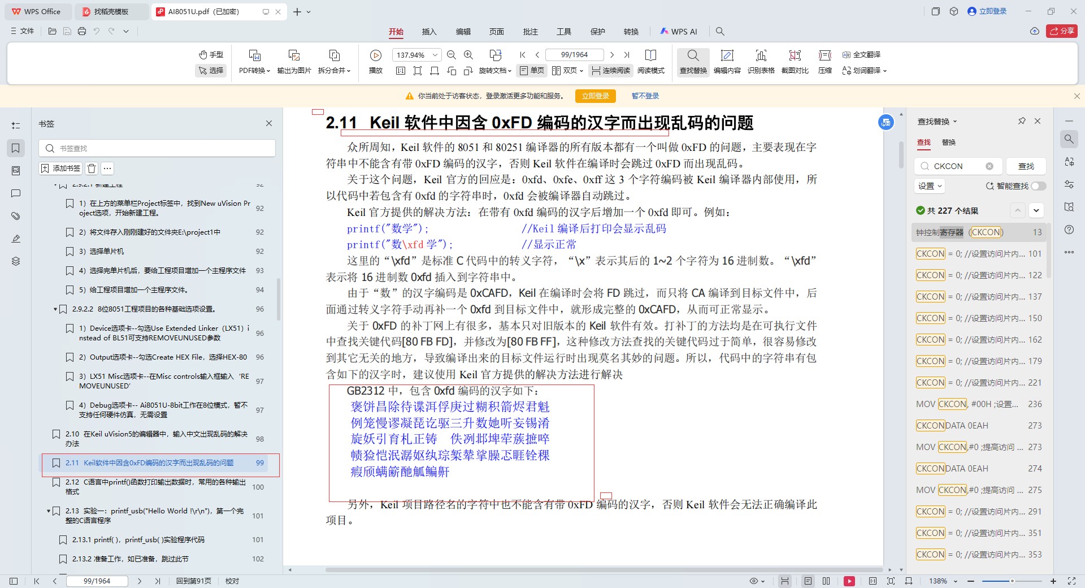Click the document vertical scrollbar thumb
The image size is (1085, 588).
[x=901, y=154]
